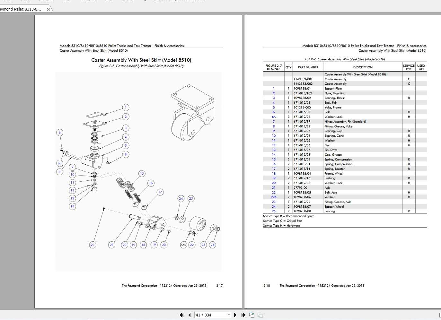Image resolution: width=441 pixels, height=320 pixels.
Task: Click callout 1 in the caster diagram
Action: point(126,108)
